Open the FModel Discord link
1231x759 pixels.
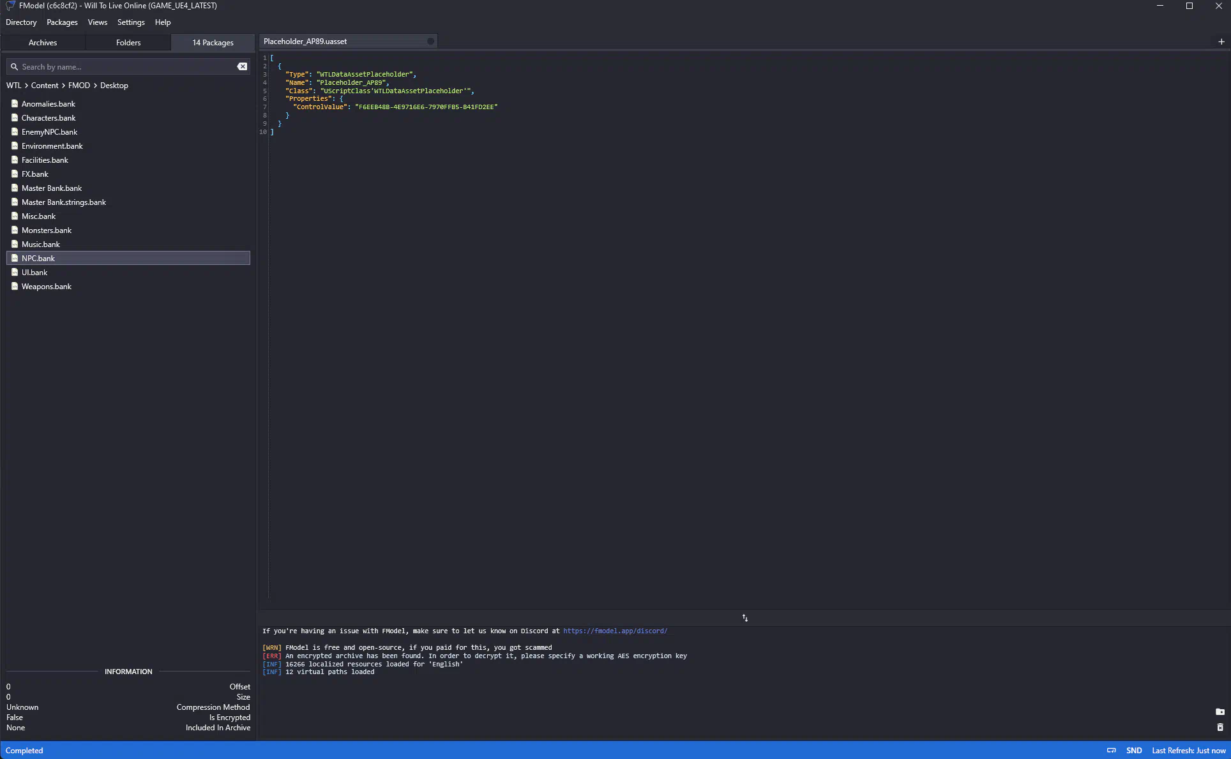click(x=615, y=631)
